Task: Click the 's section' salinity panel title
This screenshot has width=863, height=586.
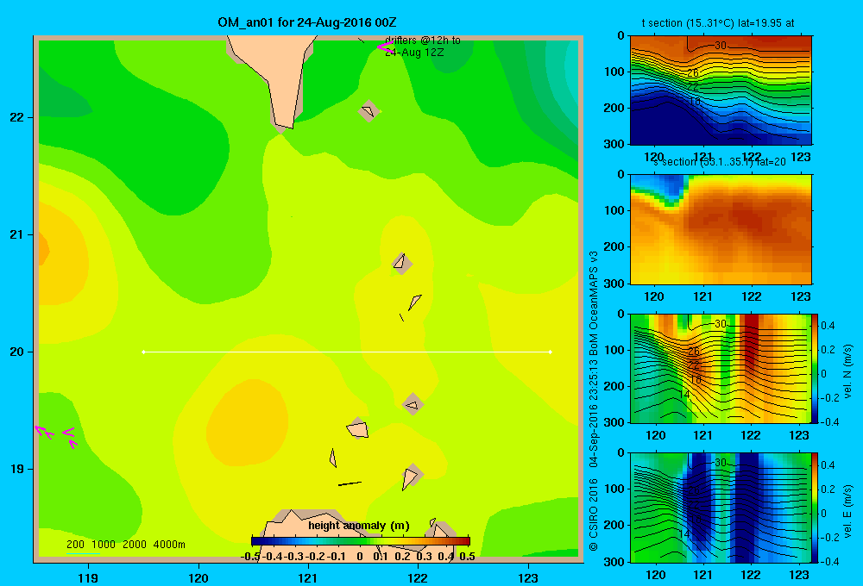Action: 719,162
